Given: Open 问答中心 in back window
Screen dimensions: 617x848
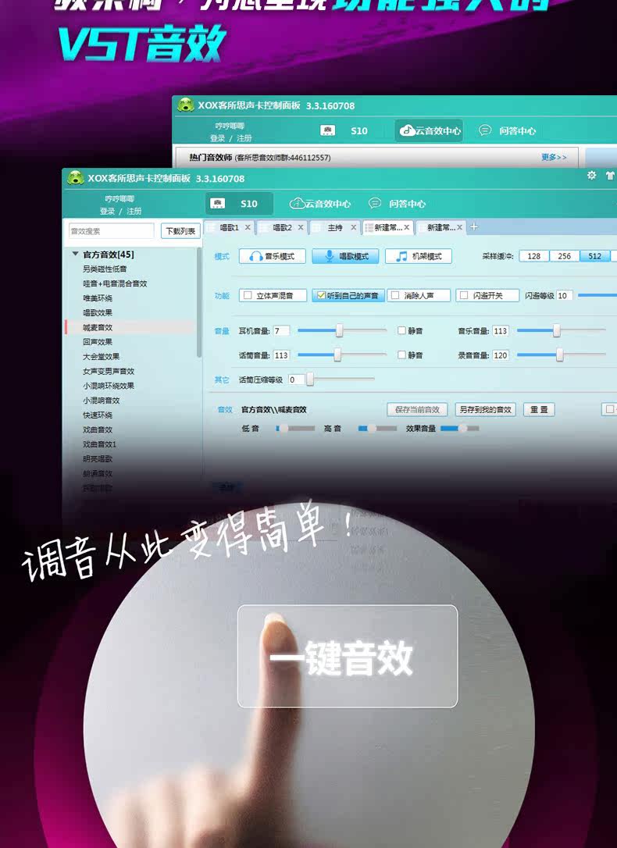Looking at the screenshot, I should (x=507, y=130).
